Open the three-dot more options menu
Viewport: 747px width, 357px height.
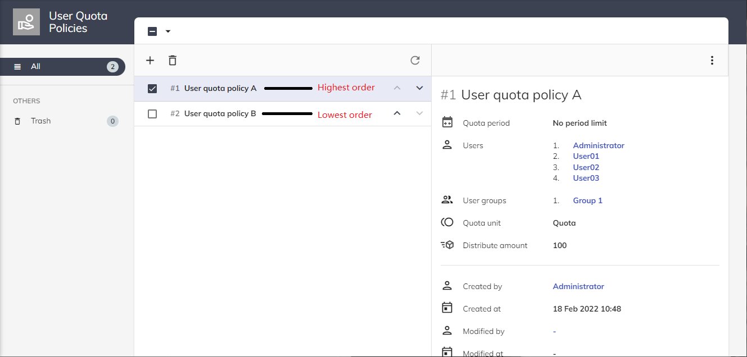pos(712,60)
